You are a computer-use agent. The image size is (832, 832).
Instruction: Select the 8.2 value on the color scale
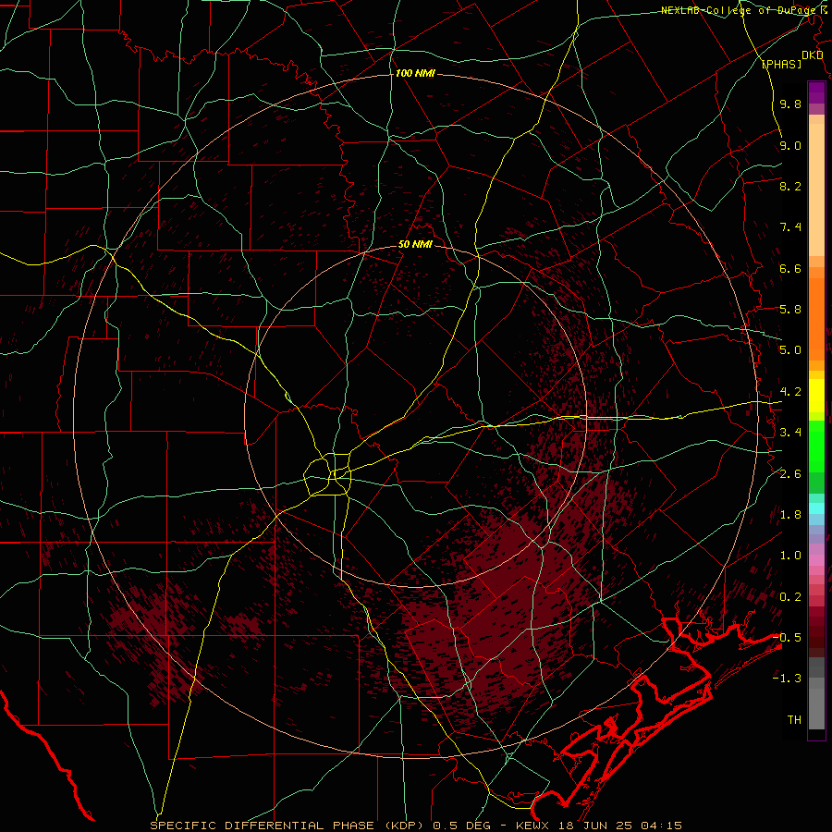coord(790,186)
